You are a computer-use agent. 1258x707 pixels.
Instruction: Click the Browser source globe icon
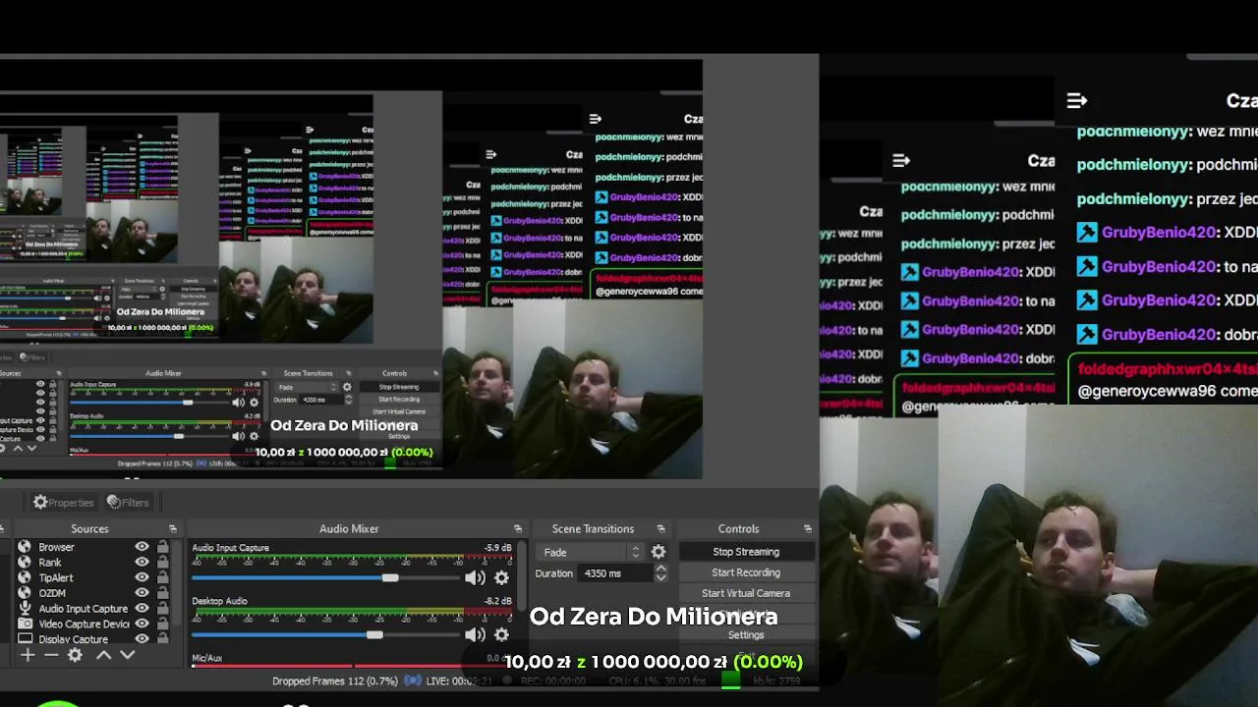[25, 547]
